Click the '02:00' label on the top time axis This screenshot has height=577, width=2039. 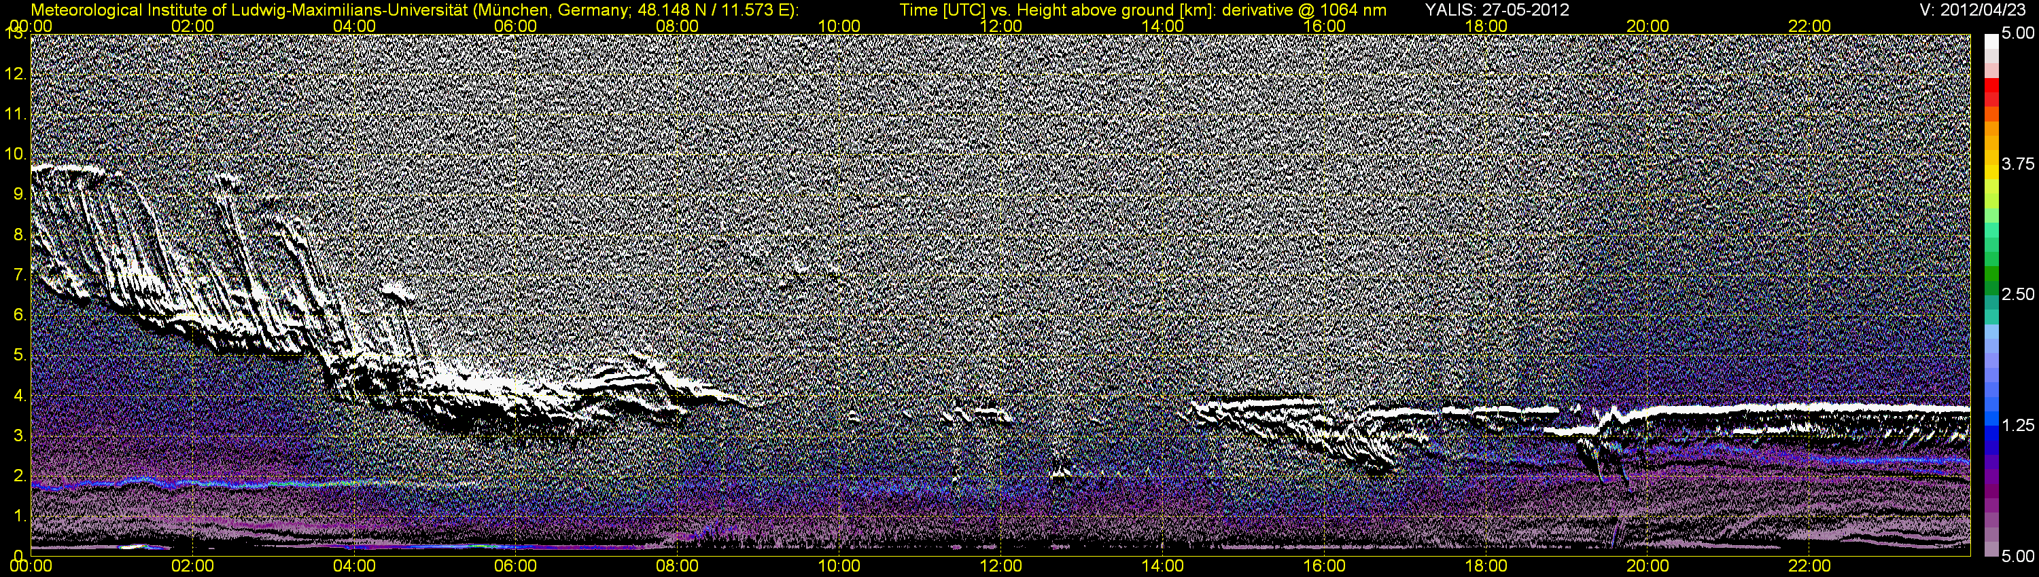pos(192,26)
